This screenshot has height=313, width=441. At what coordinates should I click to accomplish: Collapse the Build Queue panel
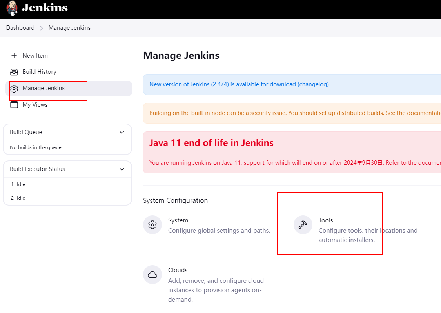(122, 132)
